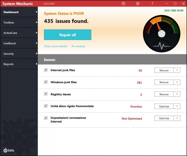Maximize the System Mechanic window

[175, 4]
